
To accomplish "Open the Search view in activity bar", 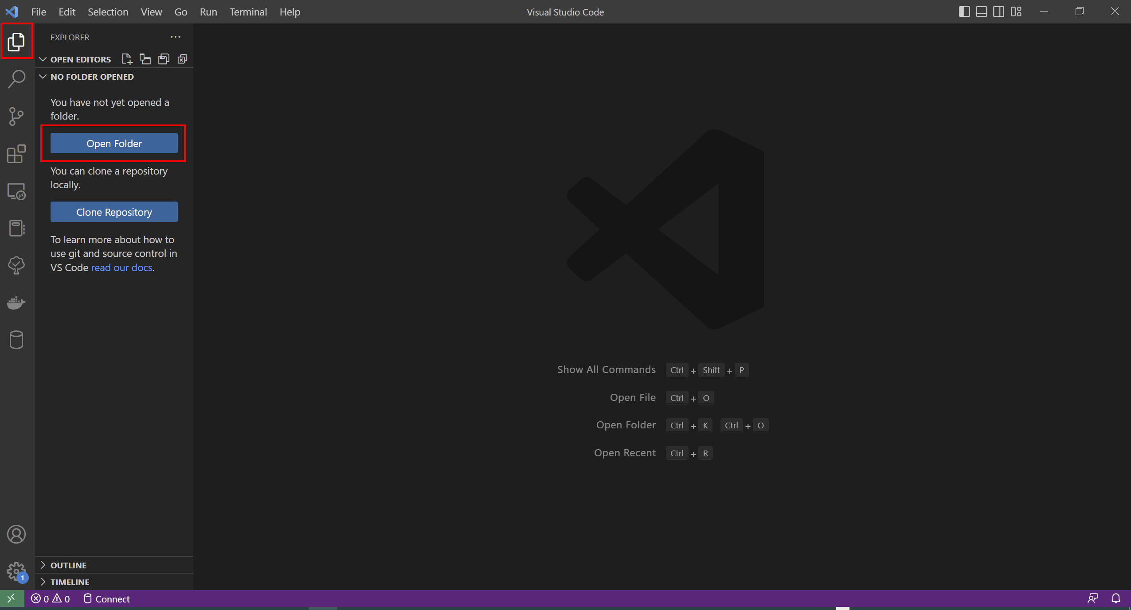I will (16, 79).
